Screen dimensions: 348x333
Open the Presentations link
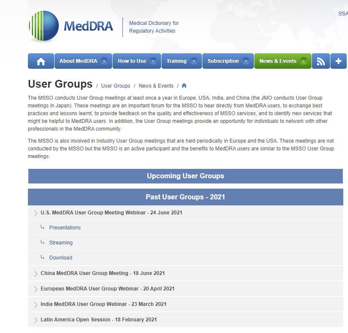[x=65, y=228]
